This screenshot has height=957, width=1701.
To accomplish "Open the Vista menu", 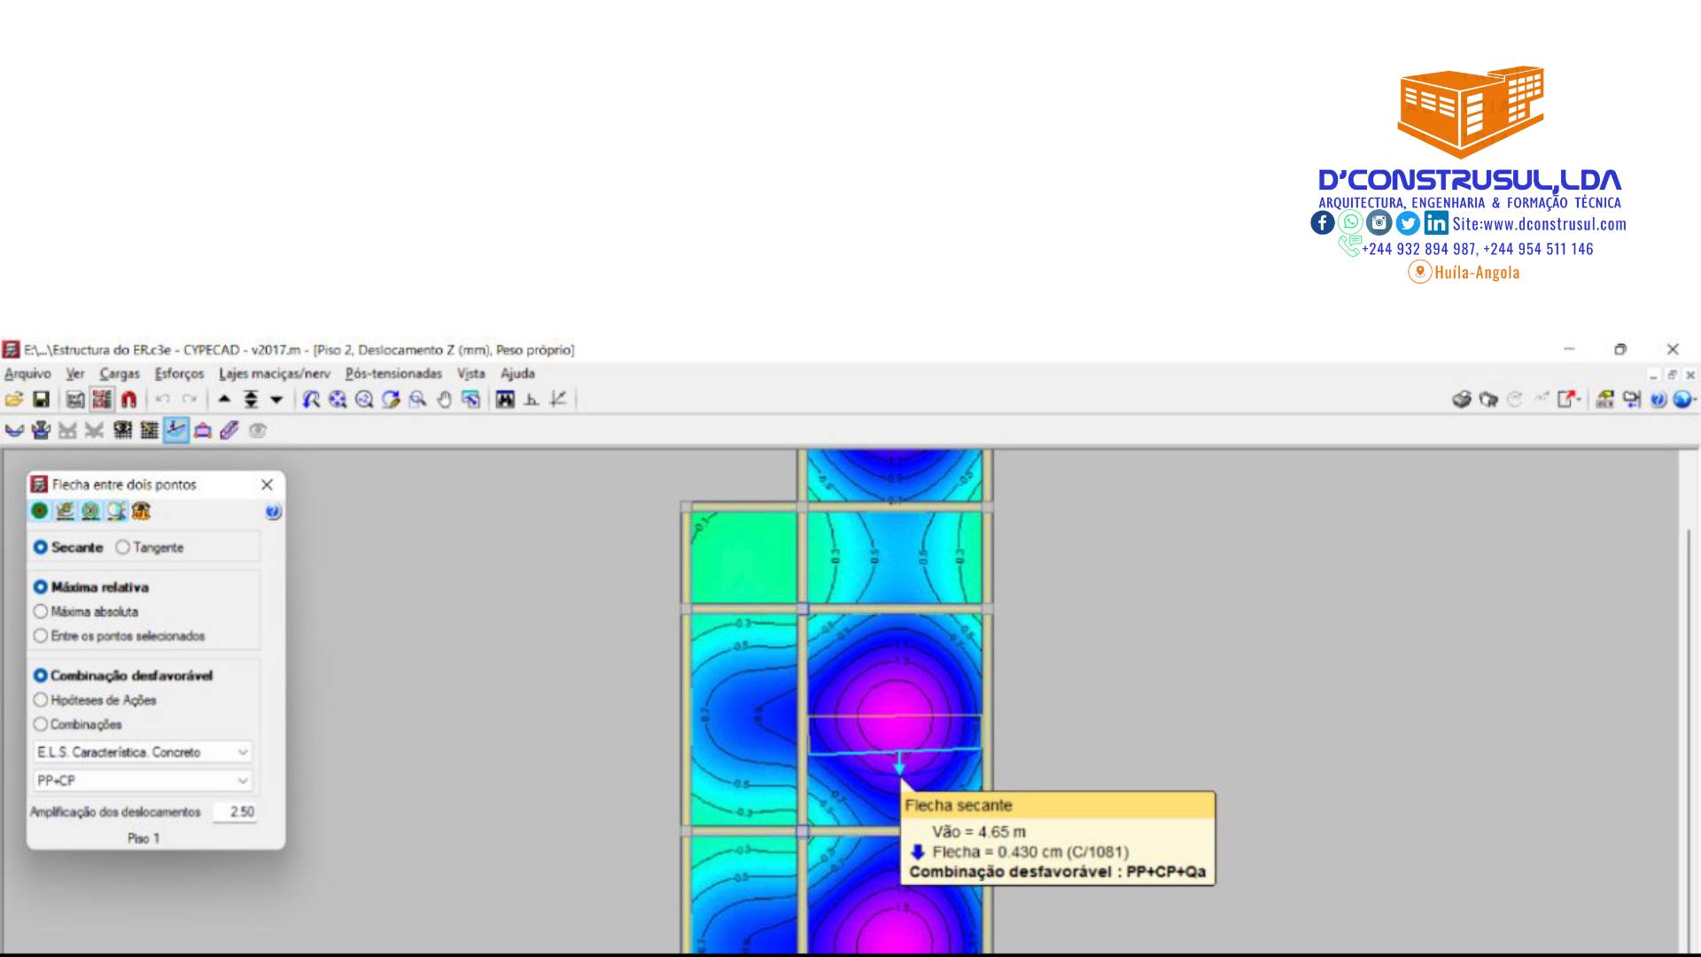I will (471, 374).
